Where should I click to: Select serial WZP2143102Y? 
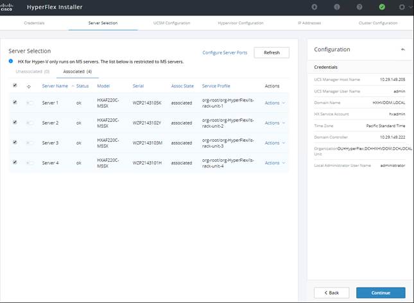[147, 123]
